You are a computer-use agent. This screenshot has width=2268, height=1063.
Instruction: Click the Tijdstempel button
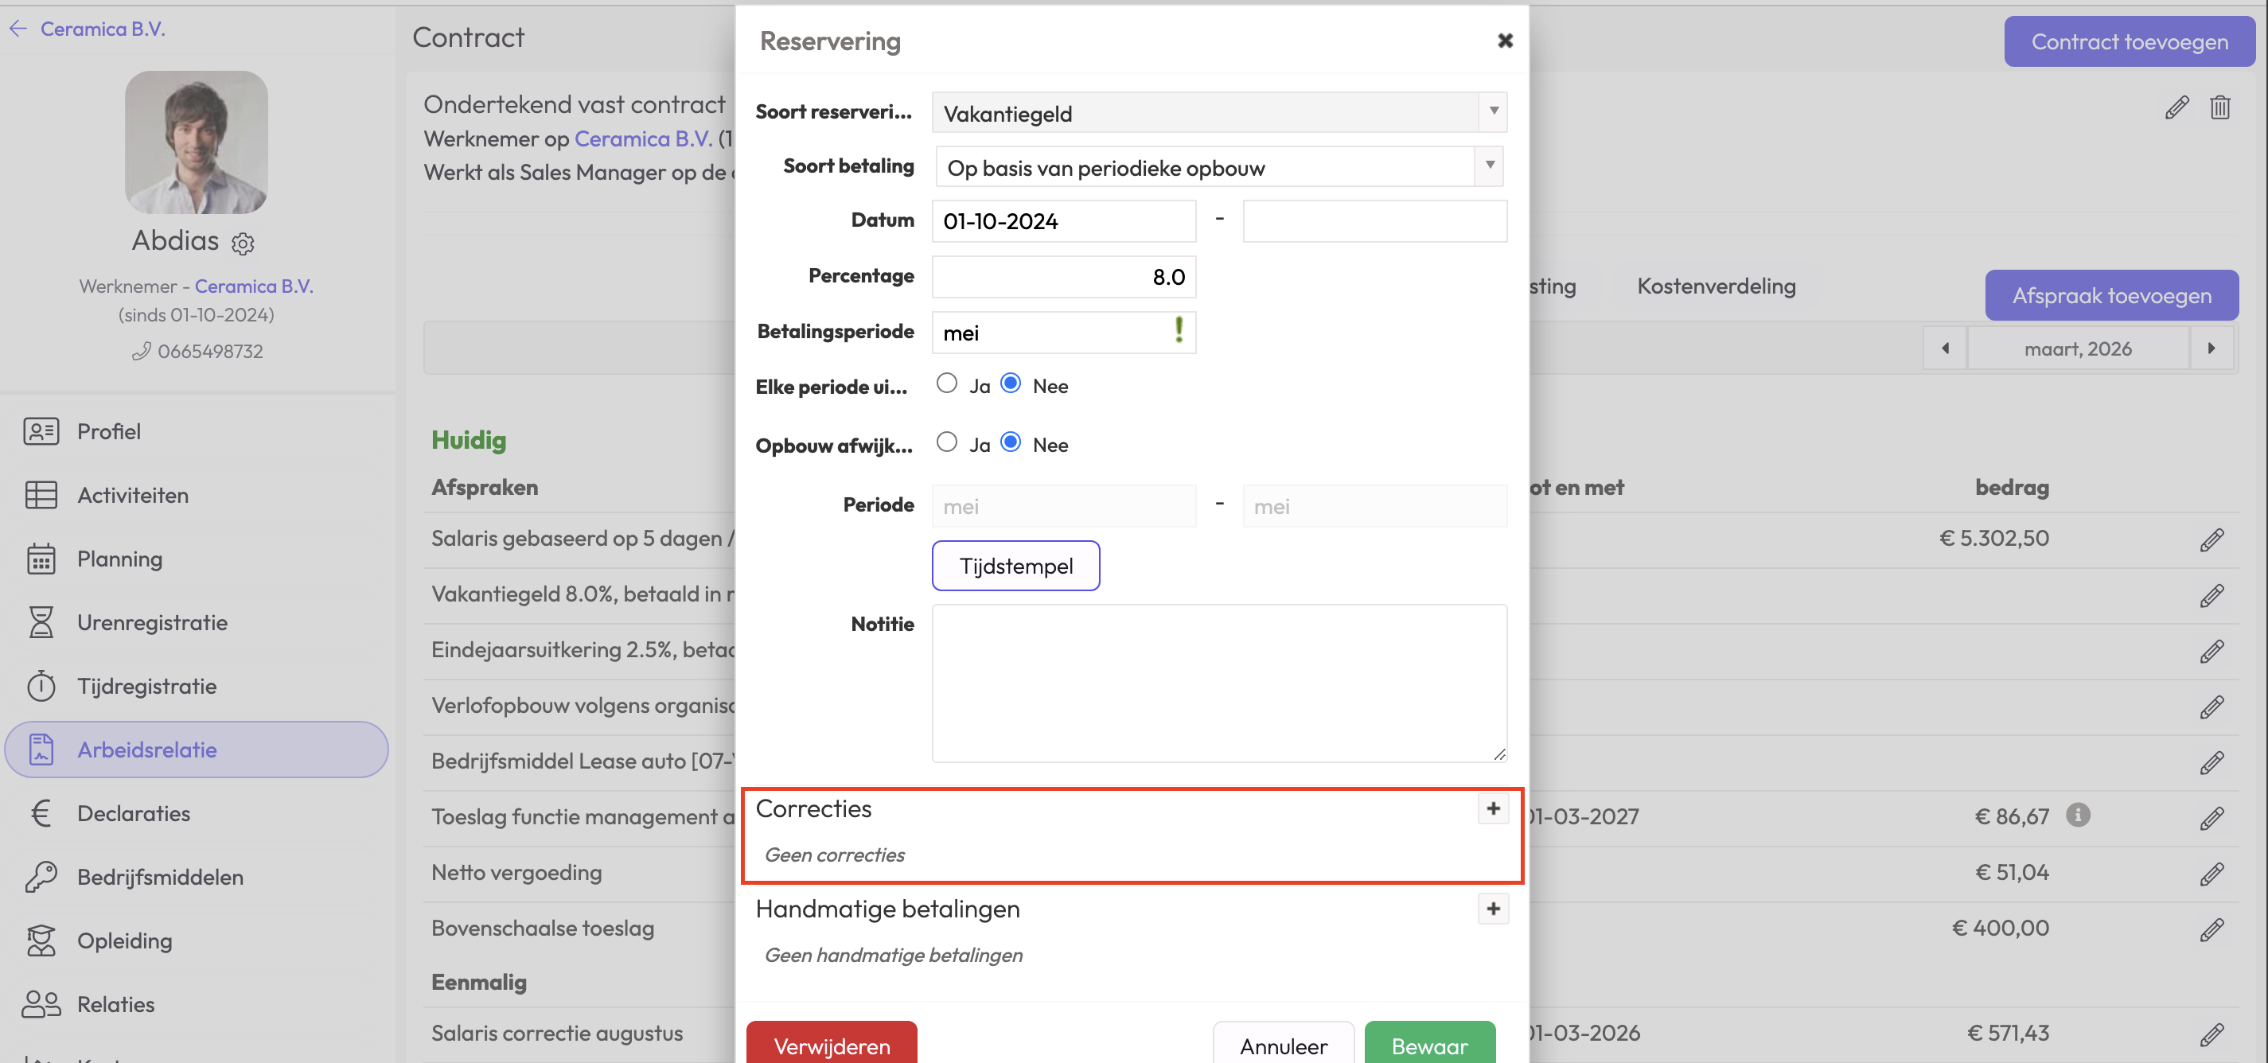[x=1015, y=566]
